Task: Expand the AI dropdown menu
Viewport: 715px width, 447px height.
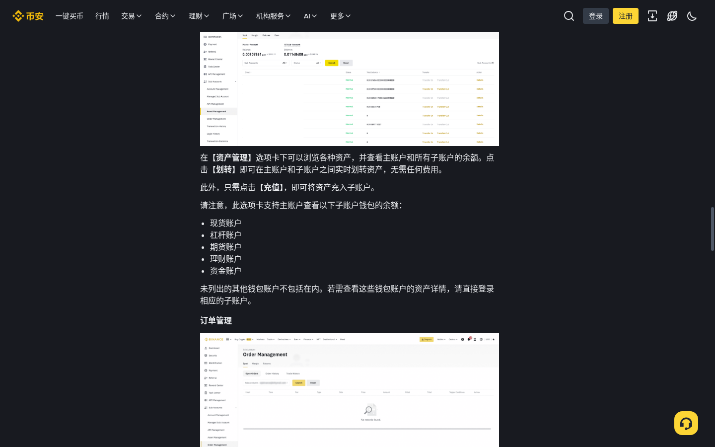Action: 310,16
